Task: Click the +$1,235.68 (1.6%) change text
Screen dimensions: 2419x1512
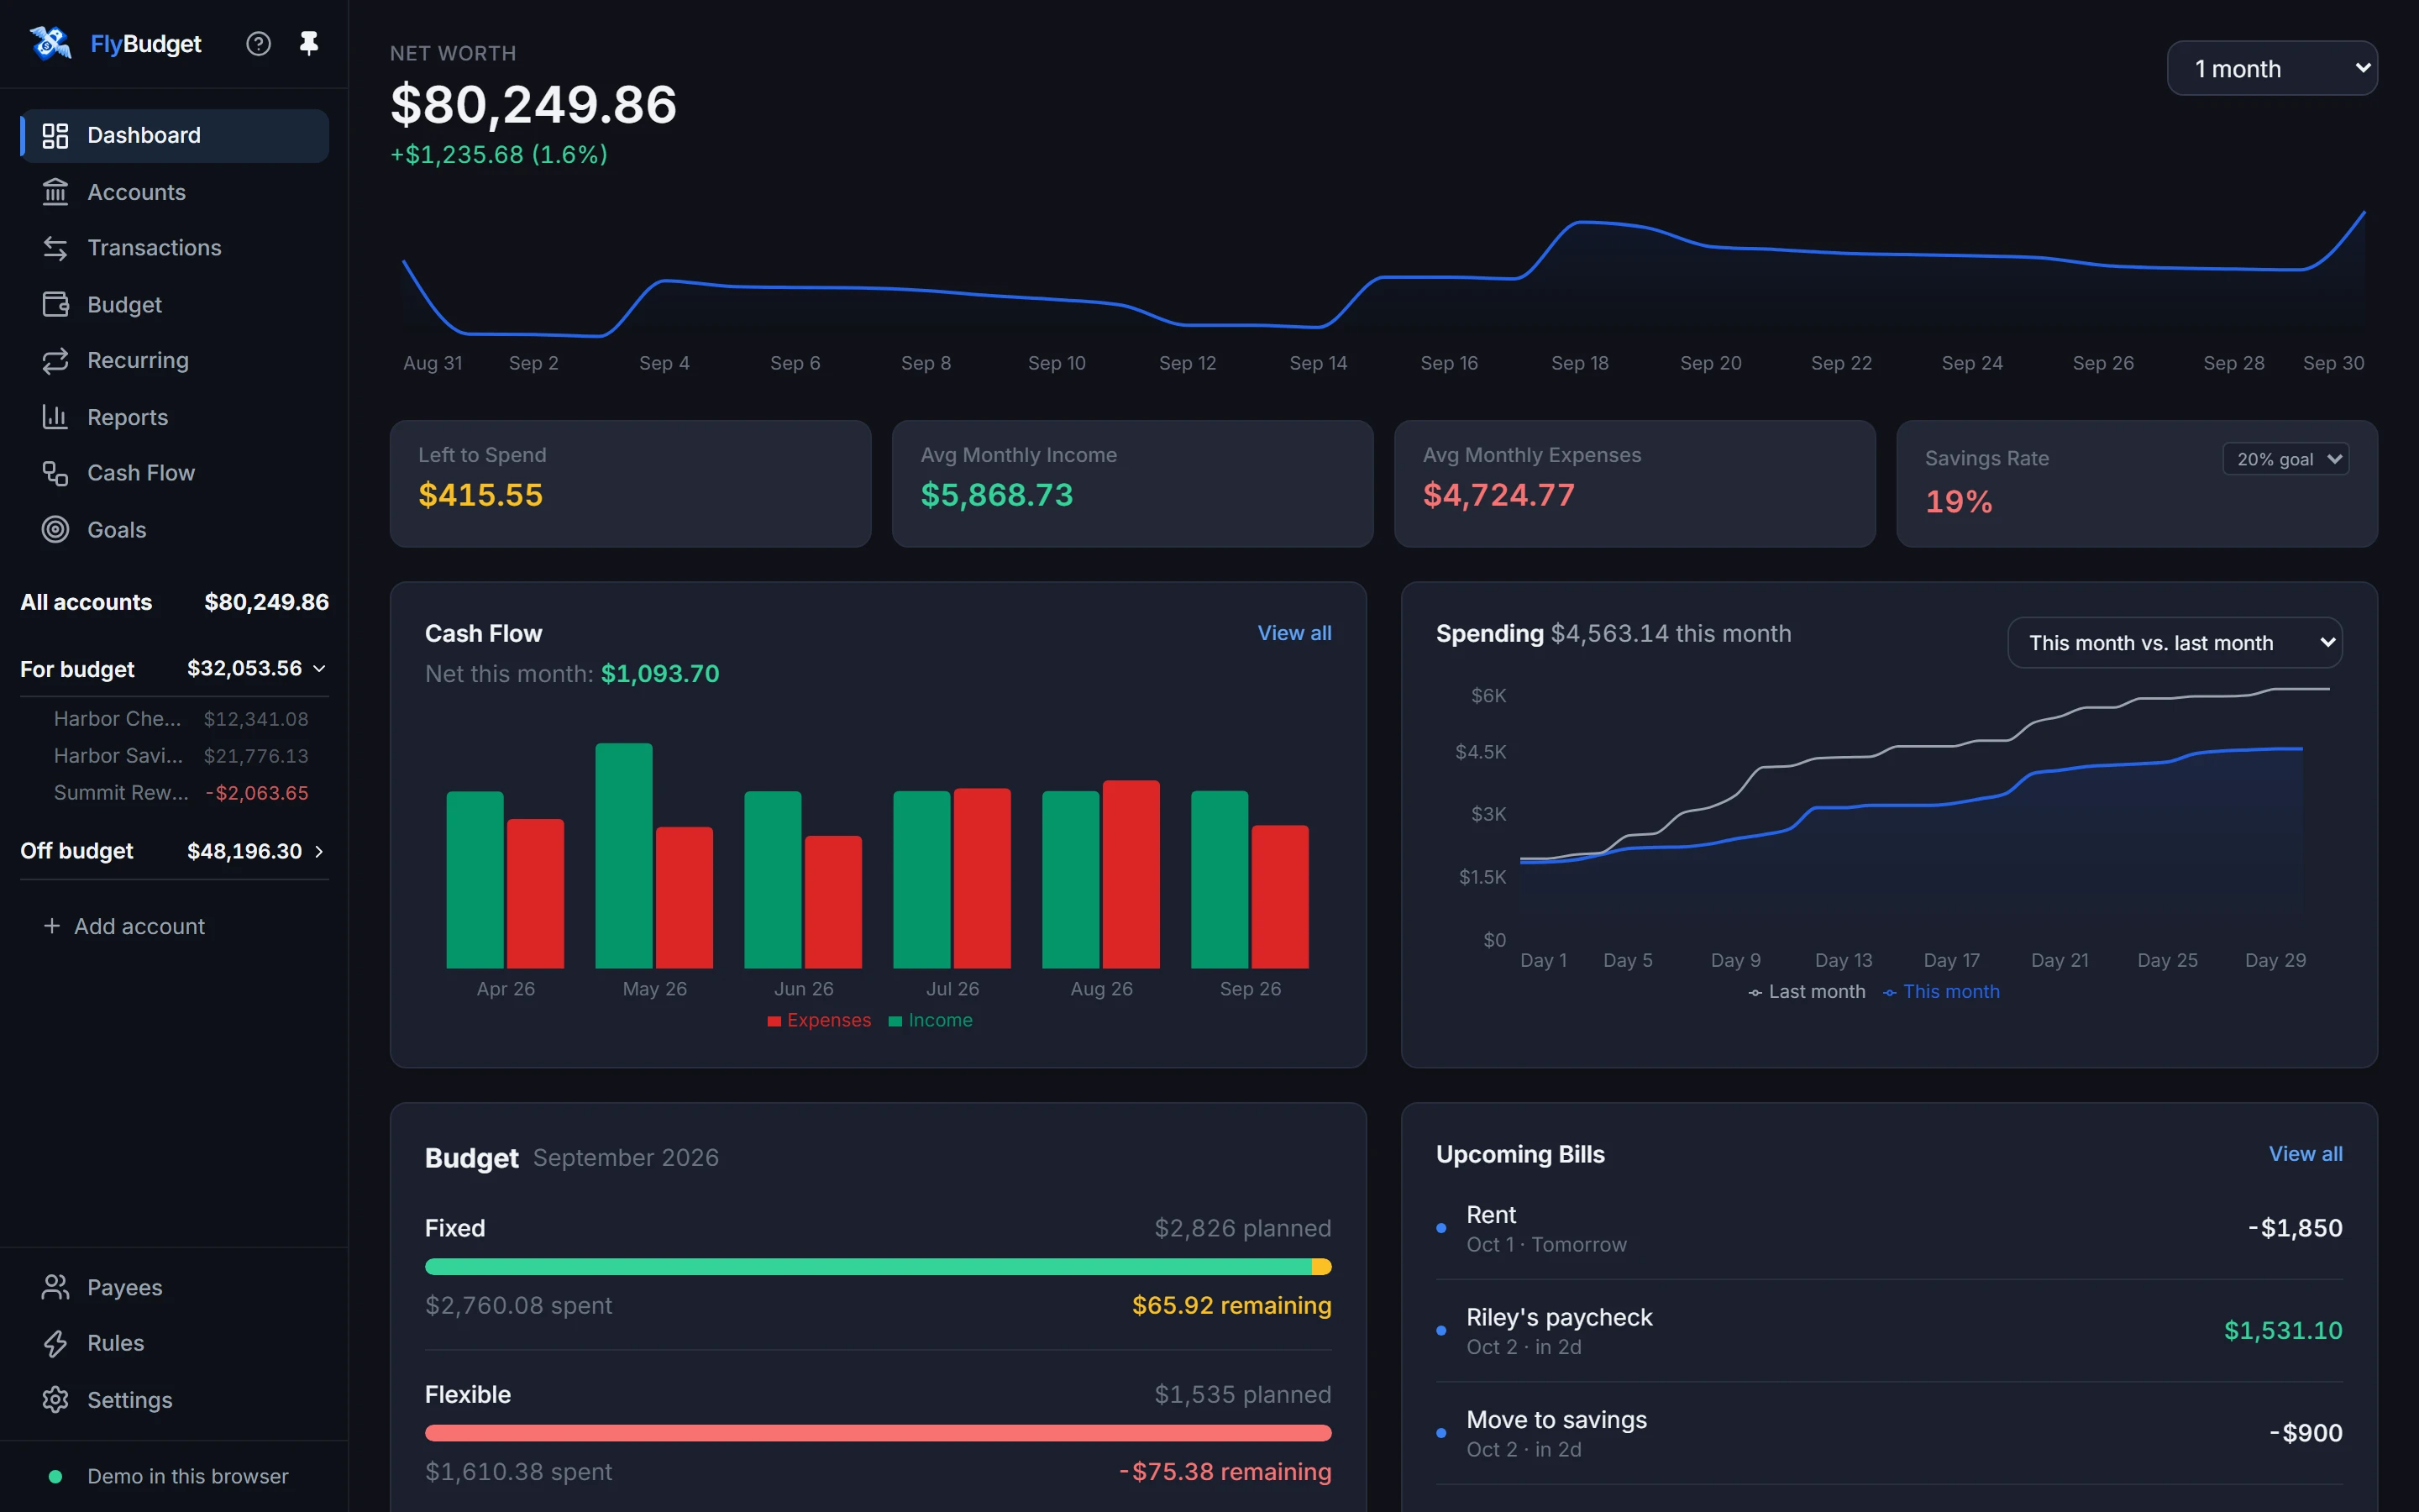Action: click(499, 155)
